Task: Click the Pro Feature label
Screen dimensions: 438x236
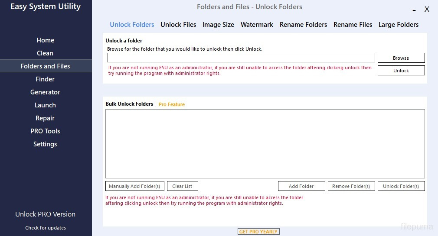Action: pyautogui.click(x=171, y=104)
